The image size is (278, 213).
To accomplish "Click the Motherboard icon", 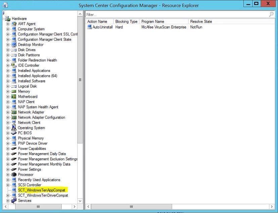I will (x=14, y=96).
